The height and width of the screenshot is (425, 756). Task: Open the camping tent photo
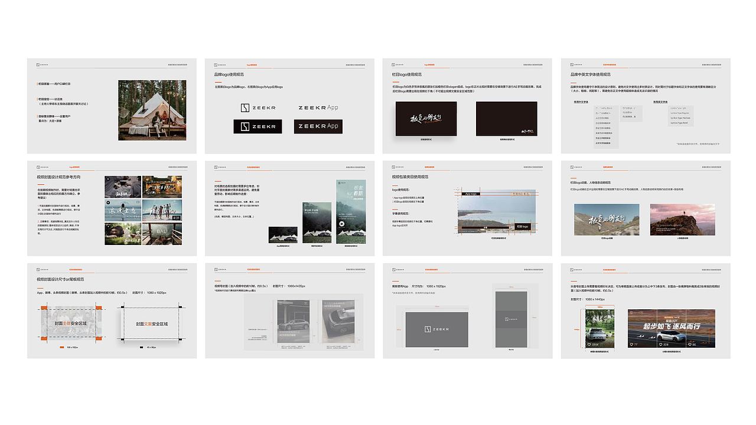(x=152, y=110)
